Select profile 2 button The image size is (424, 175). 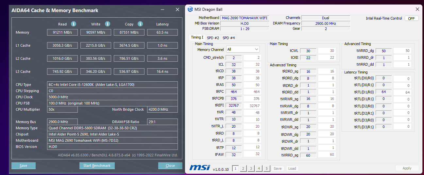pos(243,168)
